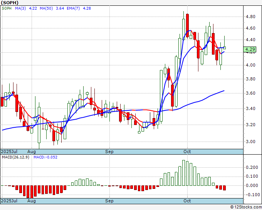Click the 3.00 price axis label

point(250,142)
